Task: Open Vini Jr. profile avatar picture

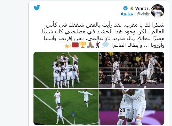Action: tap(158, 11)
